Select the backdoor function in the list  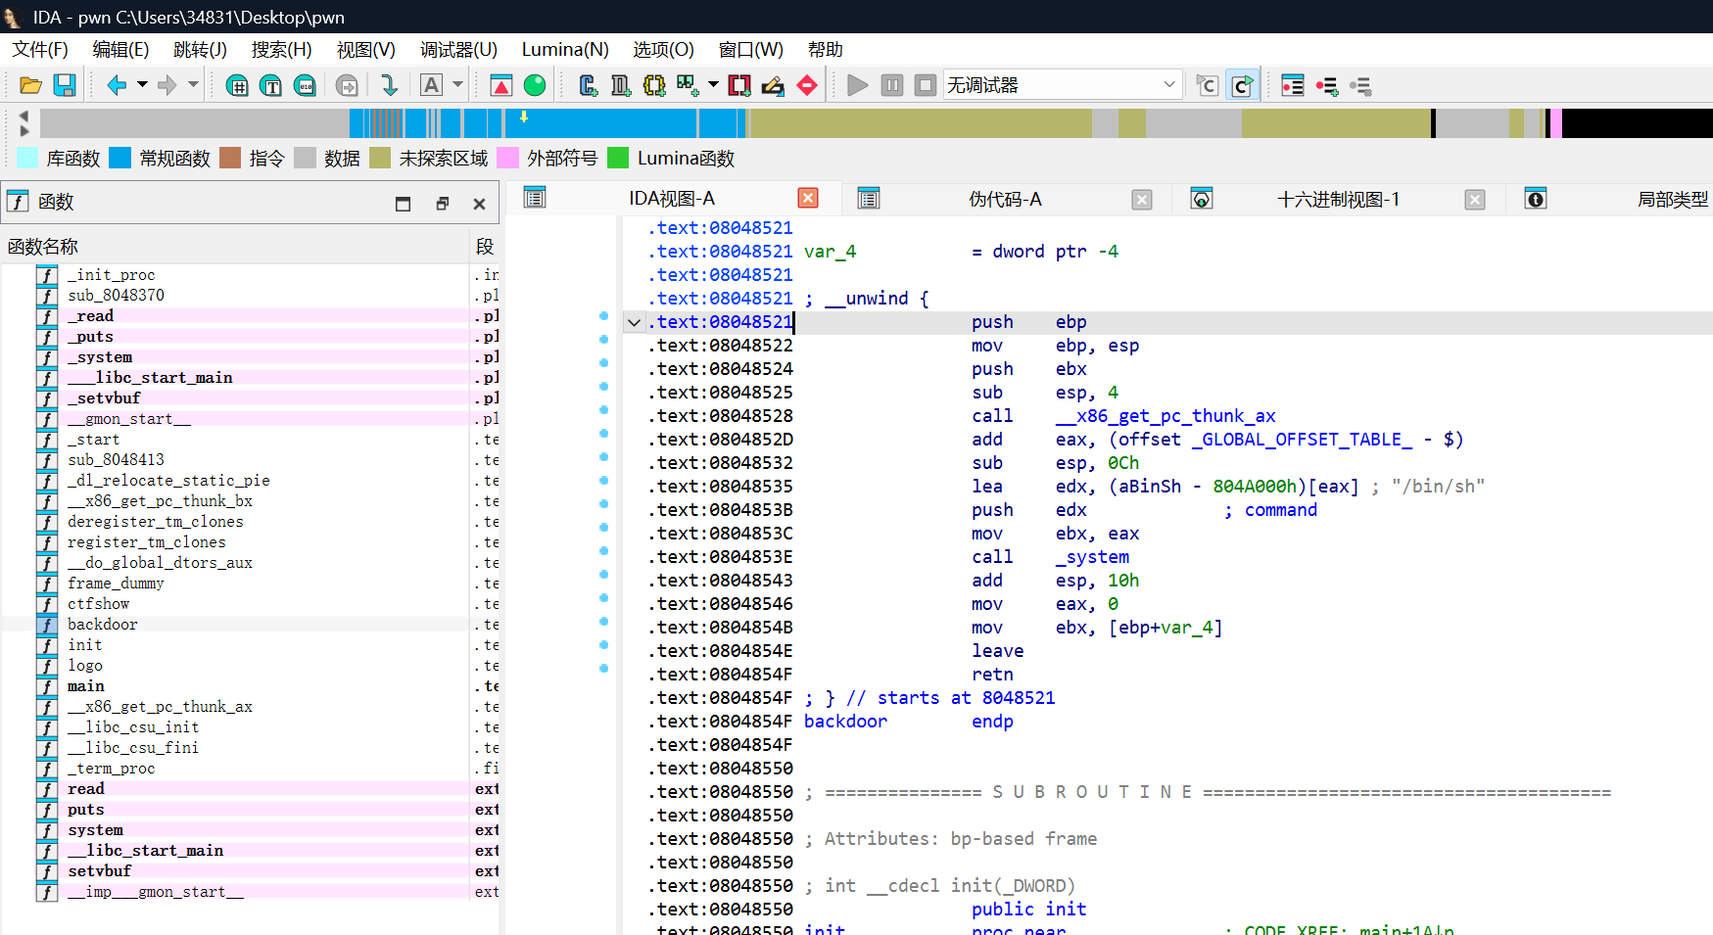[x=103, y=625]
